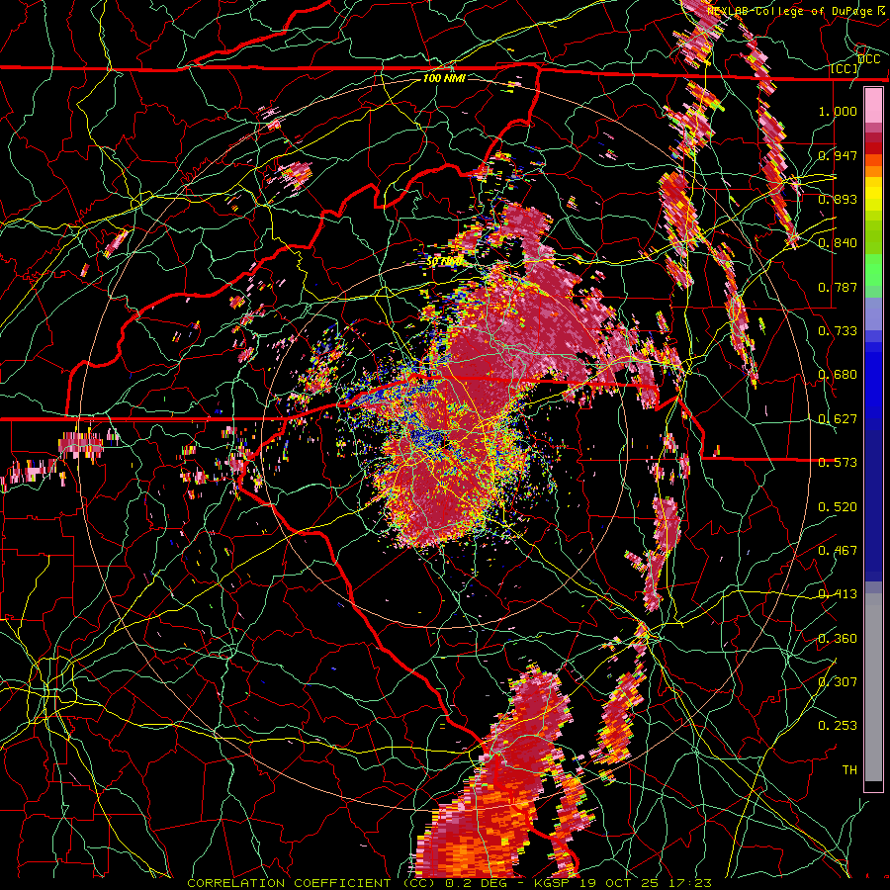Click the 100 NMI range ring label
Image resolution: width=890 pixels, height=890 pixels.
point(444,78)
